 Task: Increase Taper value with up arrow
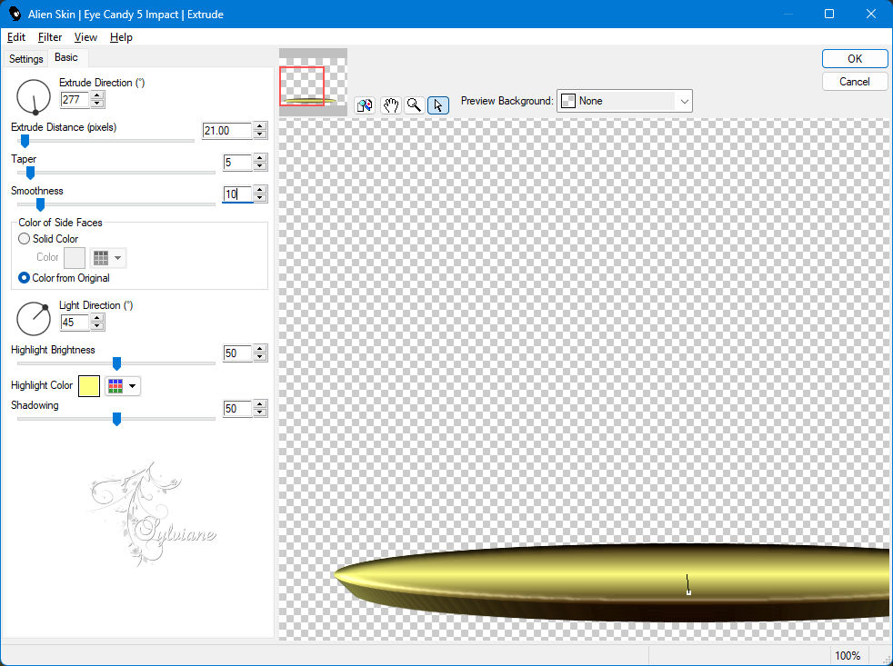[260, 158]
